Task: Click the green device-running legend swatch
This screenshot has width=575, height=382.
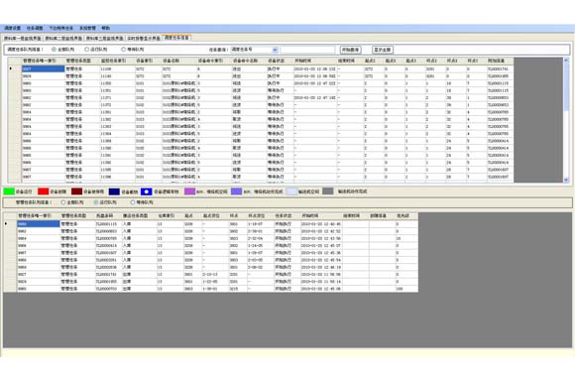Action: pyautogui.click(x=9, y=191)
